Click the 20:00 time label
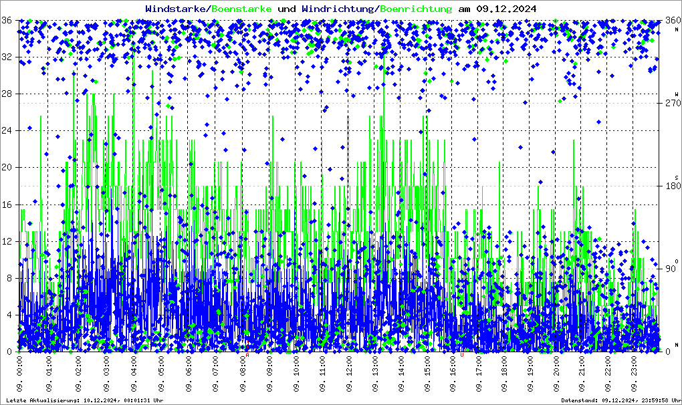 tap(556, 374)
